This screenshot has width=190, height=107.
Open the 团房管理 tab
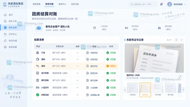click(x=37, y=4)
